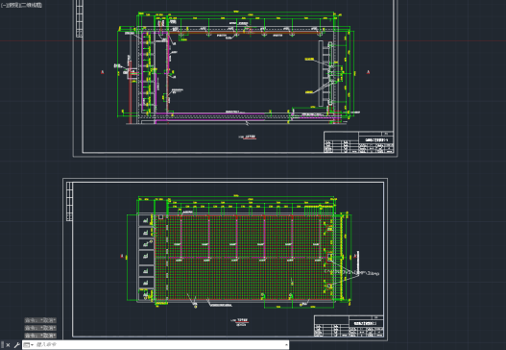Select the lower drawing's title block
The width and height of the screenshot is (506, 350).
pyautogui.click(x=349, y=326)
